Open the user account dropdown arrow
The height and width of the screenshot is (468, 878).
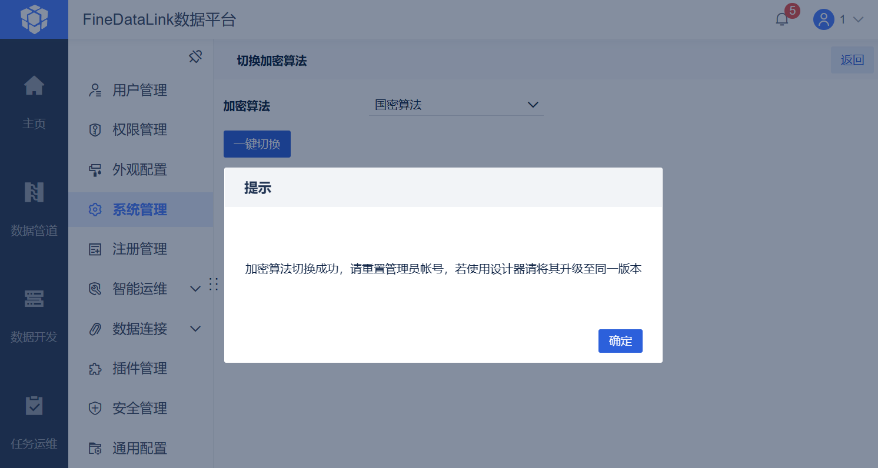click(858, 19)
